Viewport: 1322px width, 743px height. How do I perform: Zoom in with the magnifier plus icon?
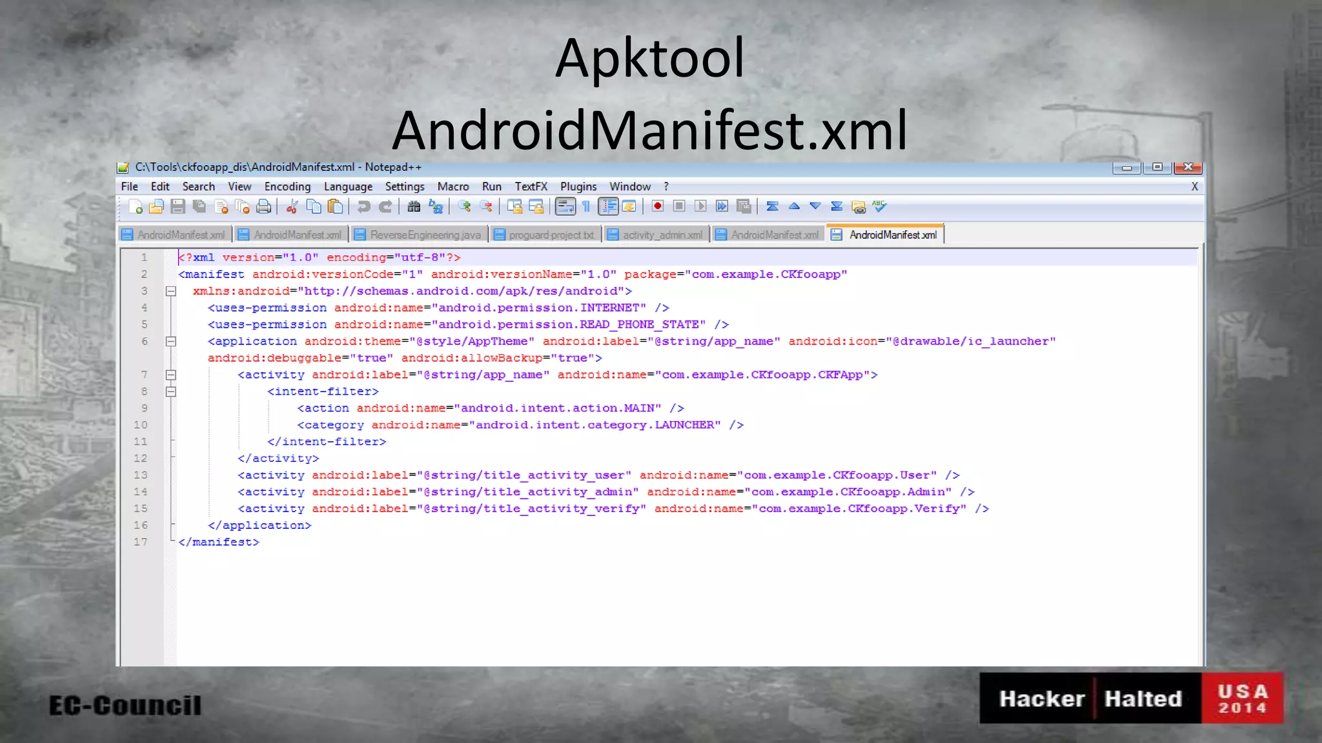click(464, 206)
